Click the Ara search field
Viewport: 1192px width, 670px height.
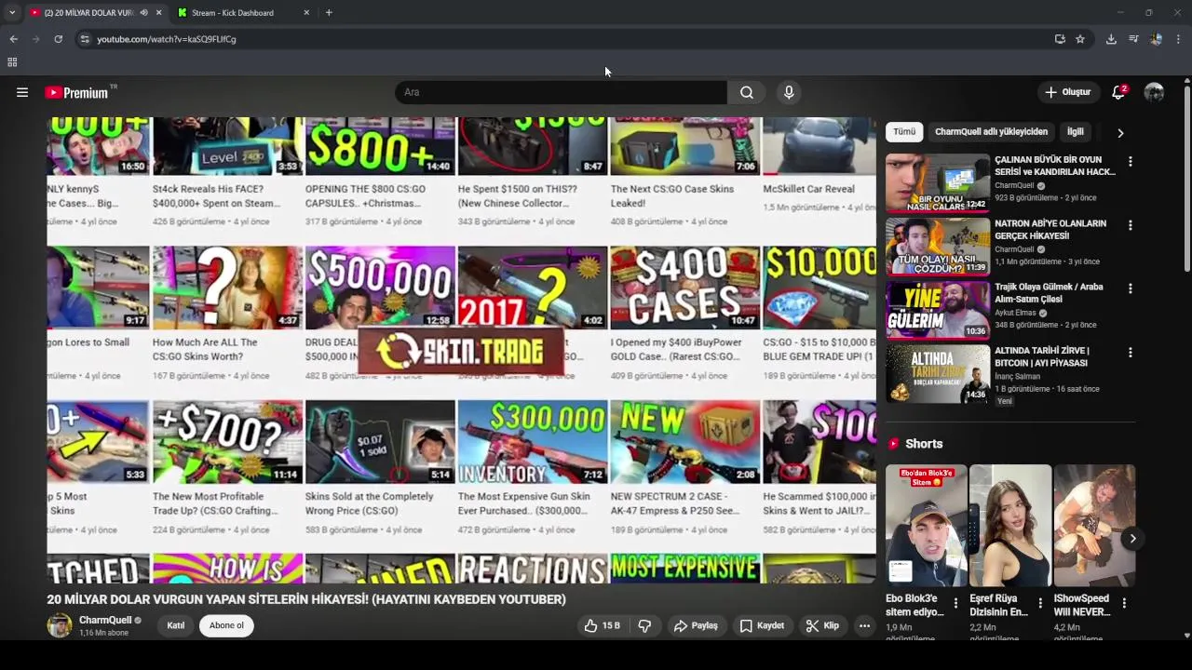pyautogui.click(x=562, y=92)
